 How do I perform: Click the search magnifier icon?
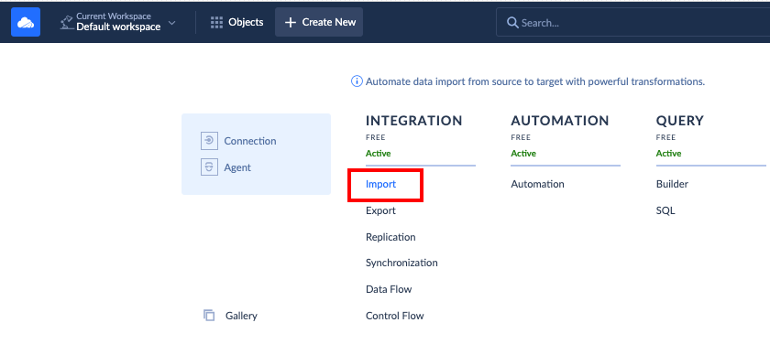click(512, 23)
